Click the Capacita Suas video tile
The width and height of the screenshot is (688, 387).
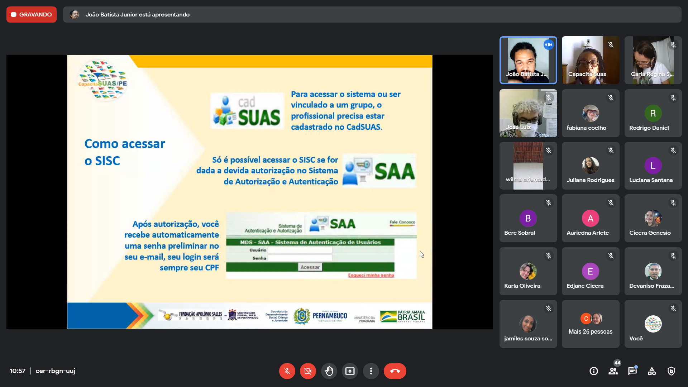591,60
